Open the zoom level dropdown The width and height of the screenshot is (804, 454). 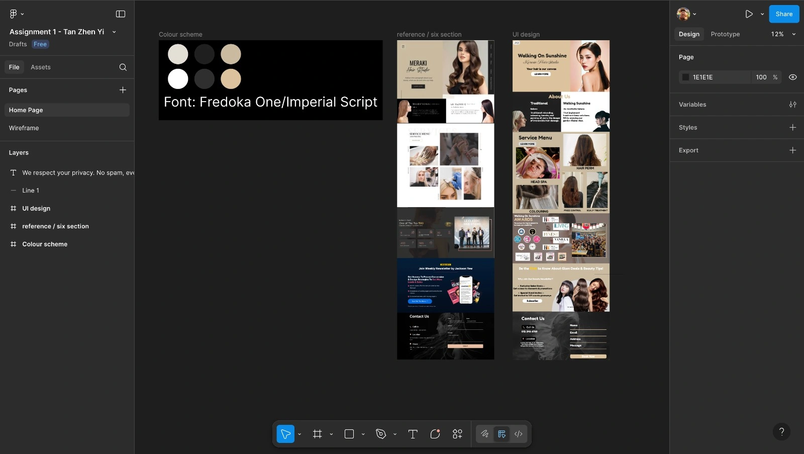(x=783, y=34)
